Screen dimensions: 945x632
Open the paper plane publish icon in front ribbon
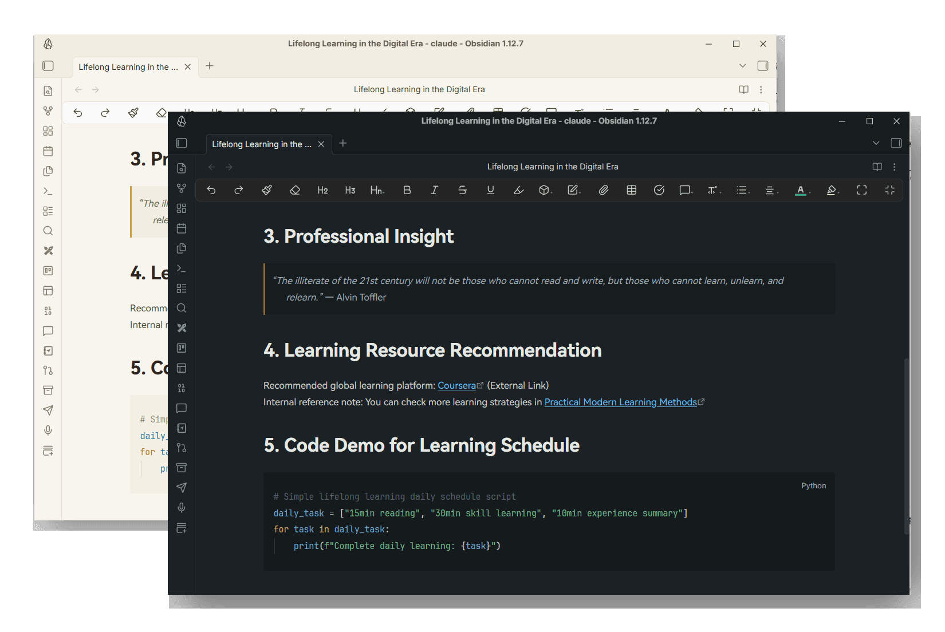182,488
